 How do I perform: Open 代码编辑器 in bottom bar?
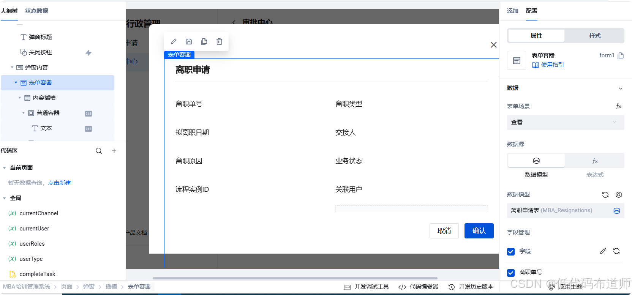tap(418, 287)
